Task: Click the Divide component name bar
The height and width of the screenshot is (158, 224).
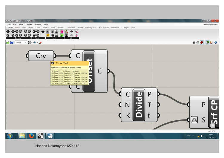Action: click(139, 105)
